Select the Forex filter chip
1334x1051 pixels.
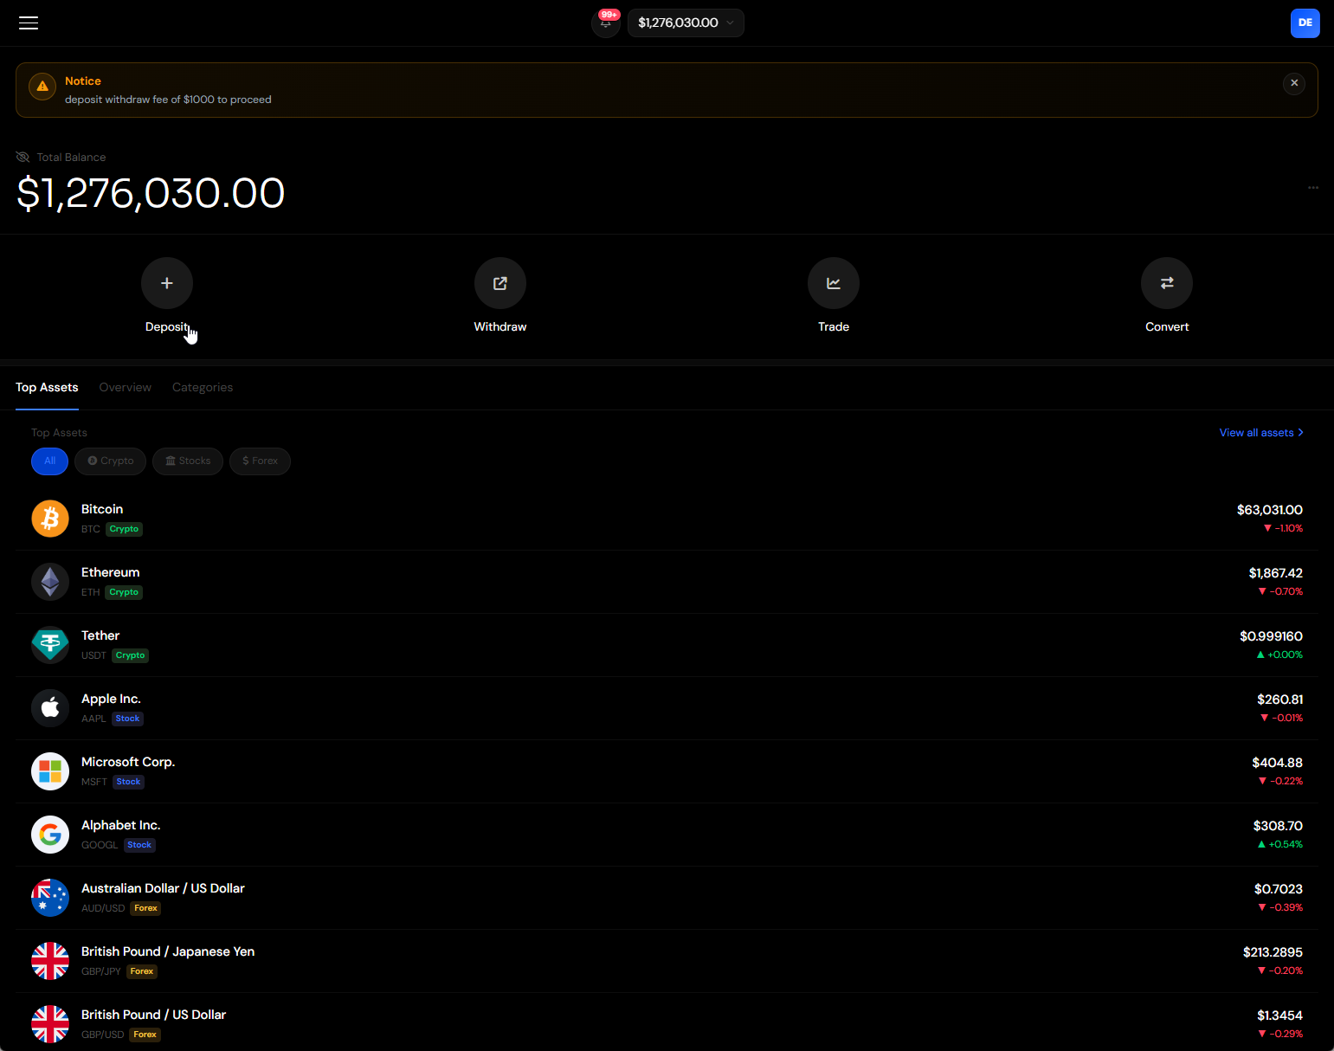(260, 461)
